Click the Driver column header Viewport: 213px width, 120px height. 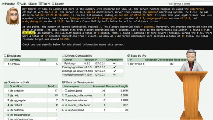(68, 60)
